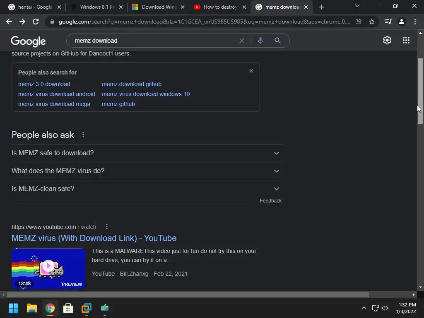
Task: Go back to the previous page
Action: tap(9, 22)
